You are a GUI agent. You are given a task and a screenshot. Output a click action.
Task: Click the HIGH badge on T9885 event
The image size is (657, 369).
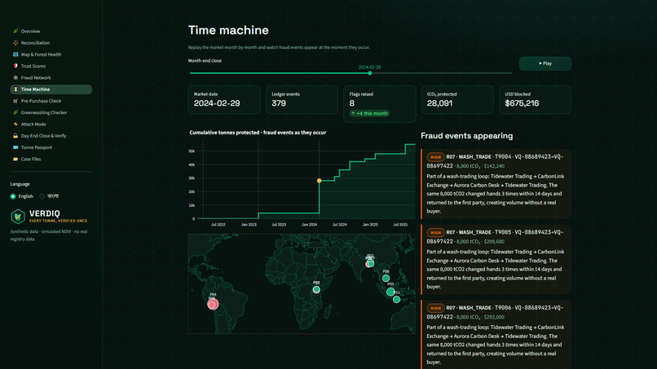pyautogui.click(x=435, y=232)
